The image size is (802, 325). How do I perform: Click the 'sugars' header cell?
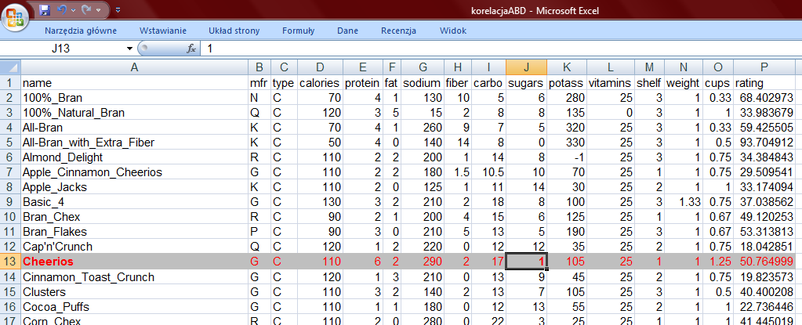click(526, 83)
